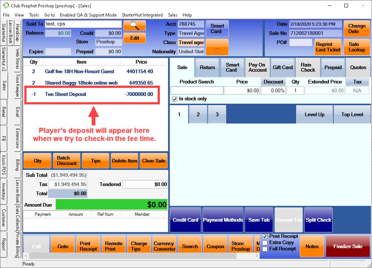Tick the In stock only checkbox

click(x=175, y=99)
